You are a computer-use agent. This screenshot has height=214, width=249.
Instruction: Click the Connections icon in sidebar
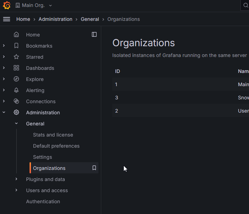tap(16, 101)
